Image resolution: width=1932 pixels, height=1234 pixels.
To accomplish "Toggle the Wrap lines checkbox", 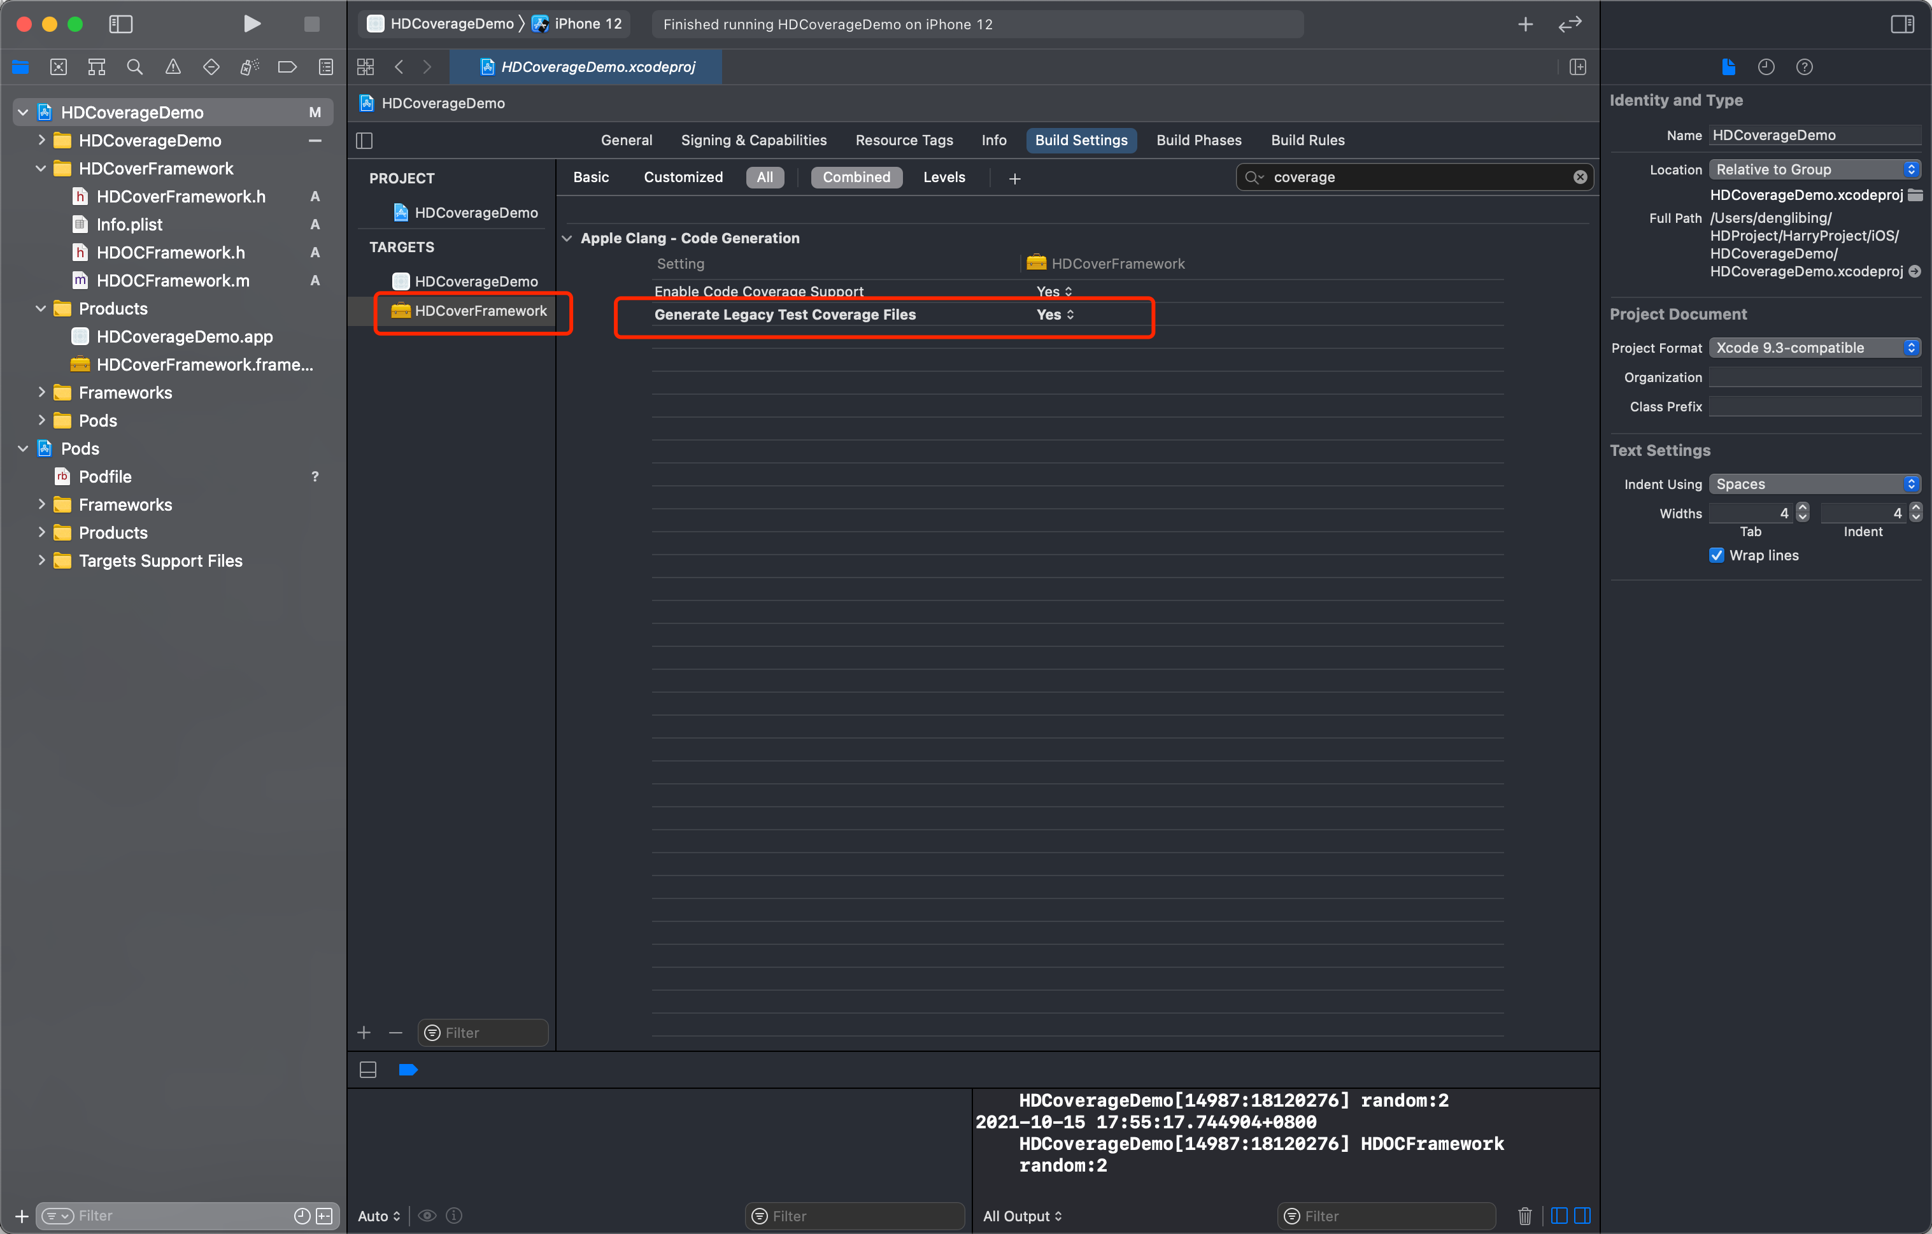I will pyautogui.click(x=1716, y=555).
